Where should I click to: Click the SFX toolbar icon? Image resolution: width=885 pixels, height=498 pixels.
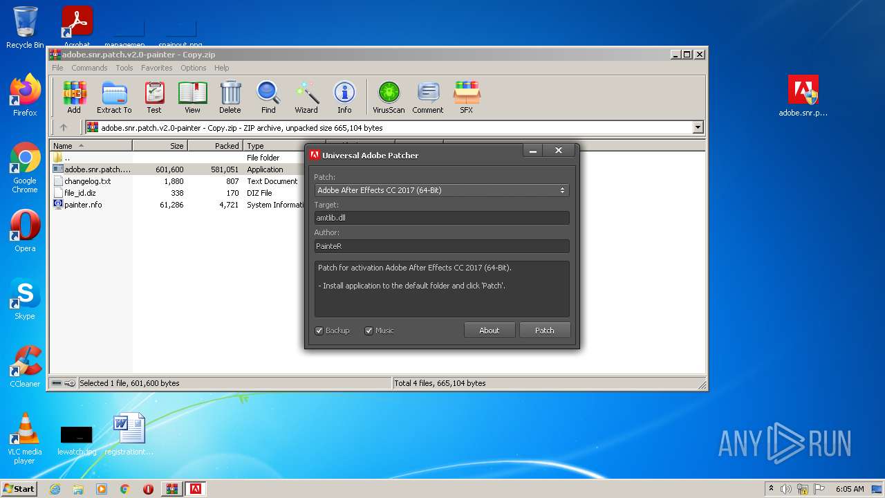pos(467,97)
